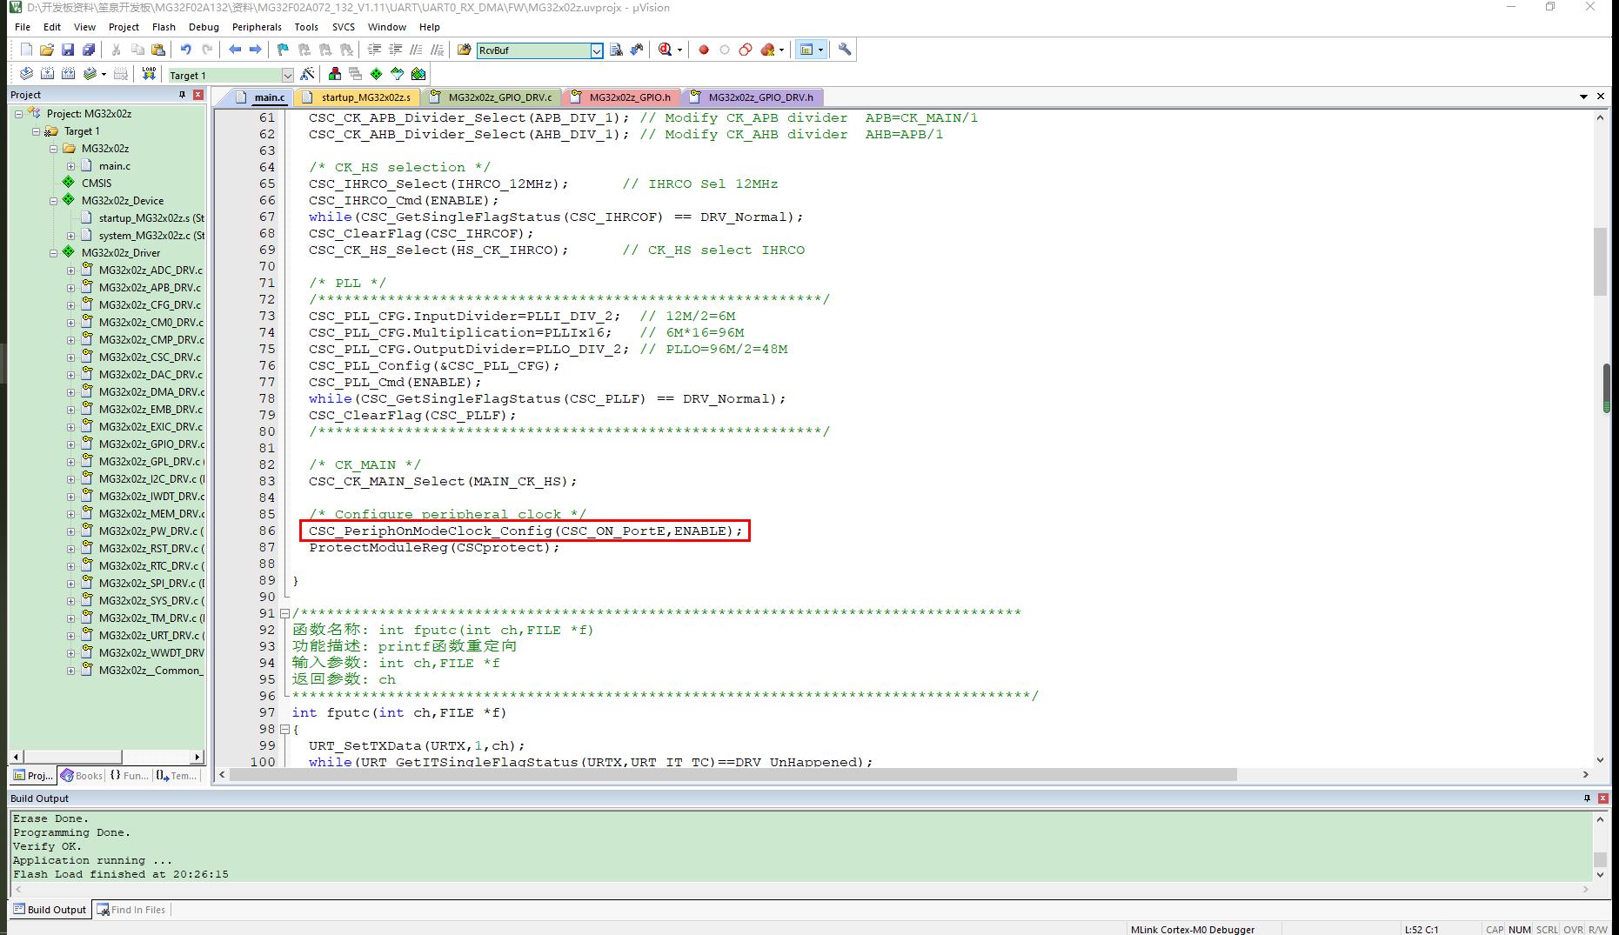1619x935 pixels.
Task: Expand the MG32x02z_ADC_DRV.c node
Action: pos(70,270)
